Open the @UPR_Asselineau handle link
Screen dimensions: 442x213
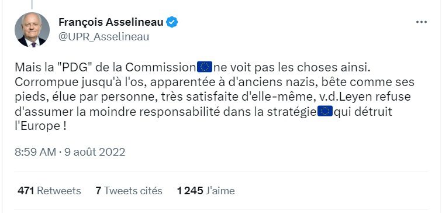click(103, 37)
